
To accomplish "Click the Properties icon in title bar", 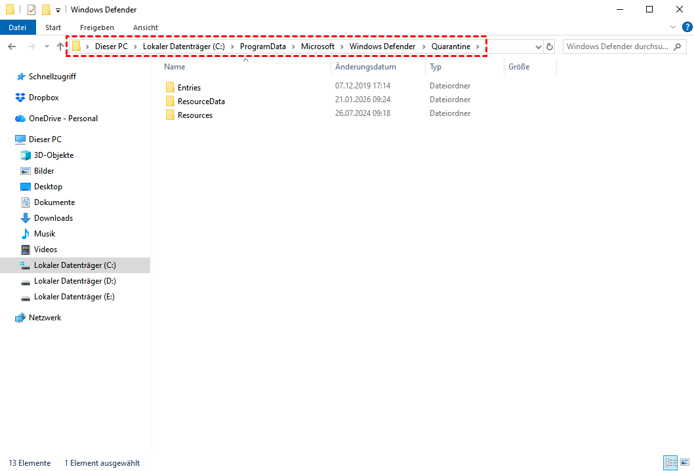I will coord(31,10).
